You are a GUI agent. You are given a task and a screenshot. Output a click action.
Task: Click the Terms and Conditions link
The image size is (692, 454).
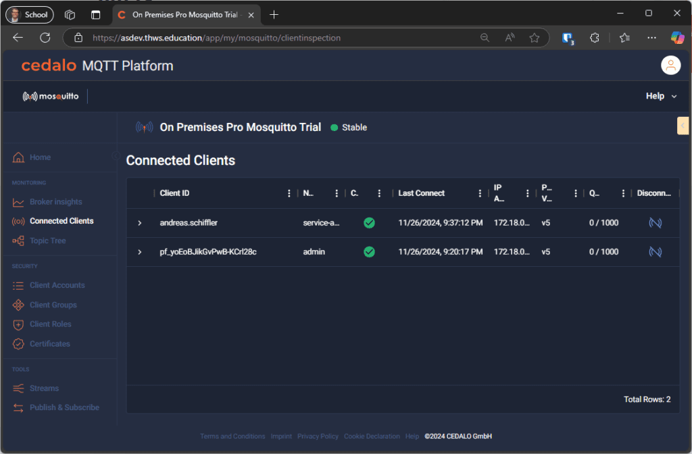click(x=232, y=436)
